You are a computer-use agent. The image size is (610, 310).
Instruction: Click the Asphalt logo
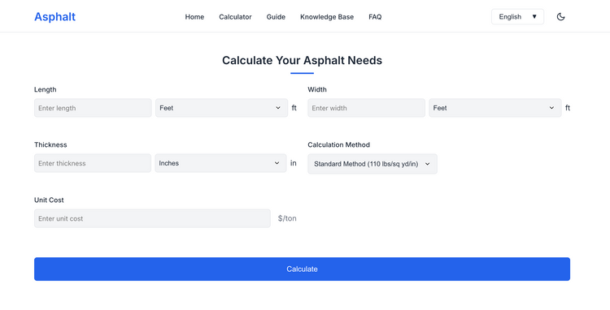pos(54,17)
